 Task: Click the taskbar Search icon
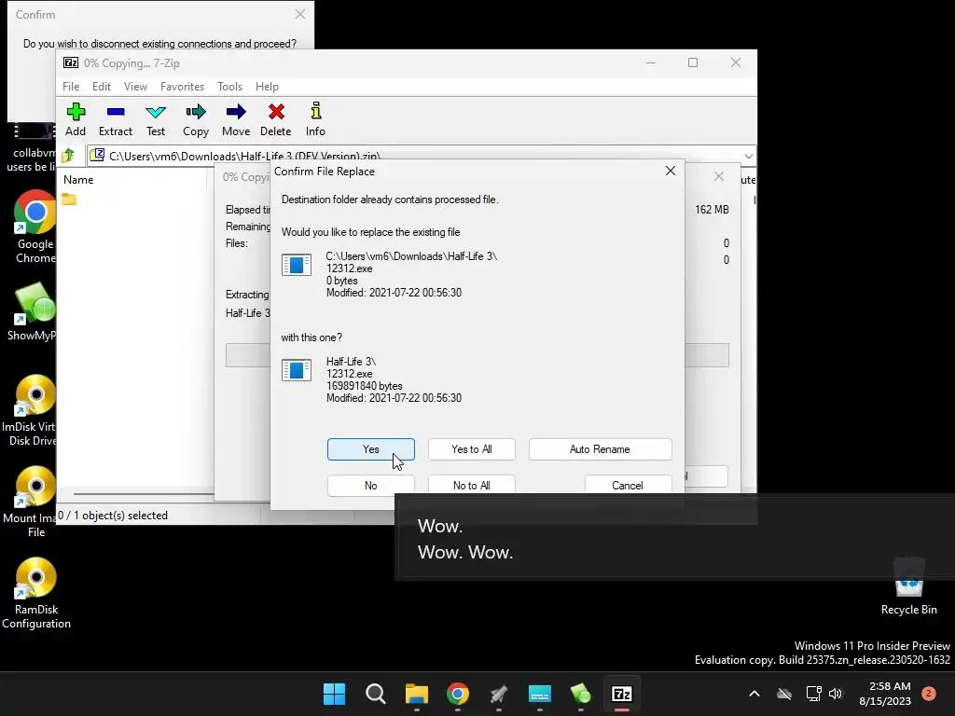(375, 694)
